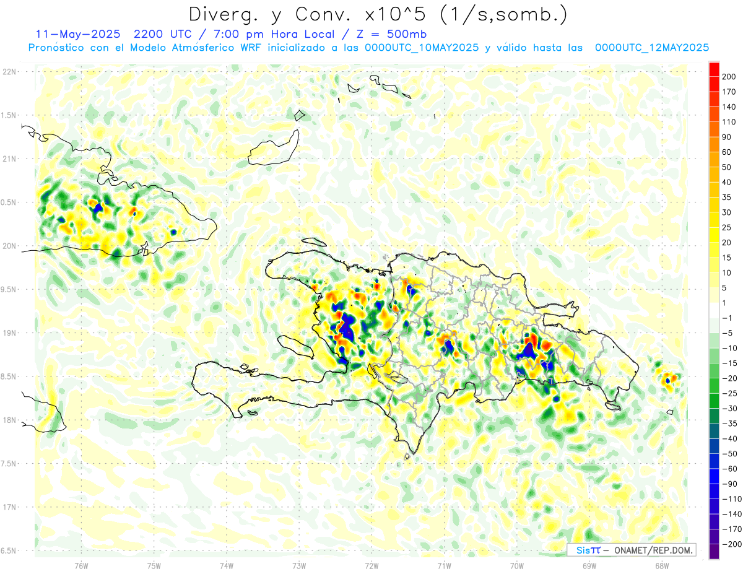Click the '76W' longitude label
Image resolution: width=743 pixels, height=574 pixels.
pos(81,565)
